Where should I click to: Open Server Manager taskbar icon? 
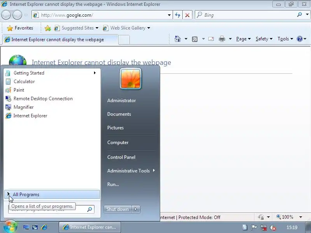click(35, 227)
